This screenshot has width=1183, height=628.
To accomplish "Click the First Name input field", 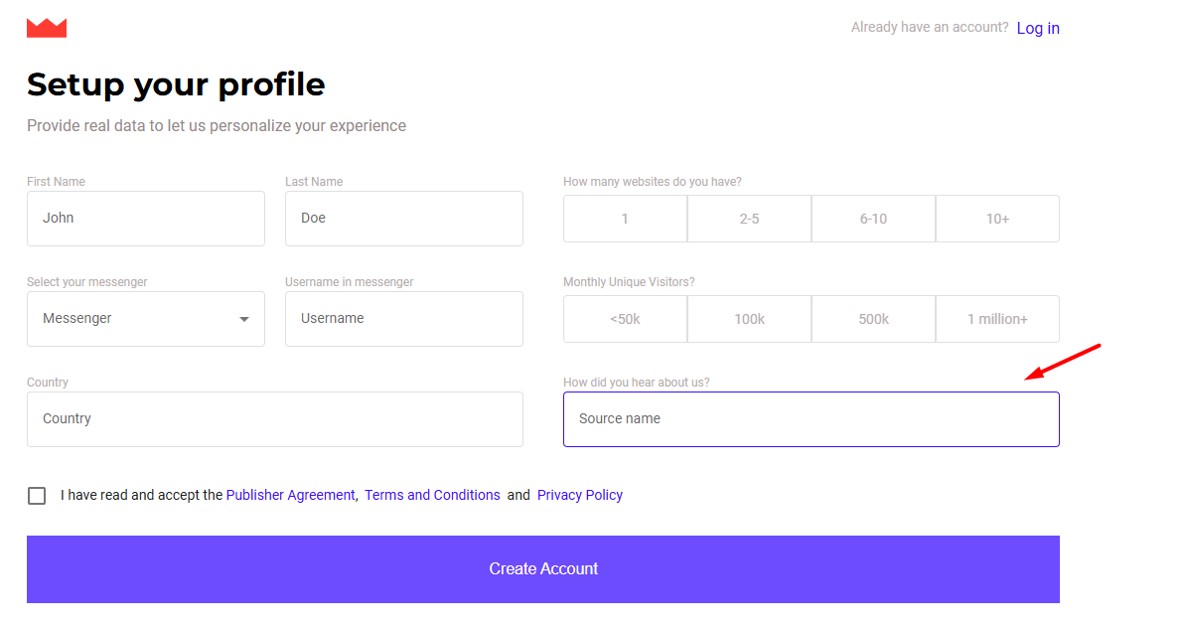I will (x=146, y=219).
